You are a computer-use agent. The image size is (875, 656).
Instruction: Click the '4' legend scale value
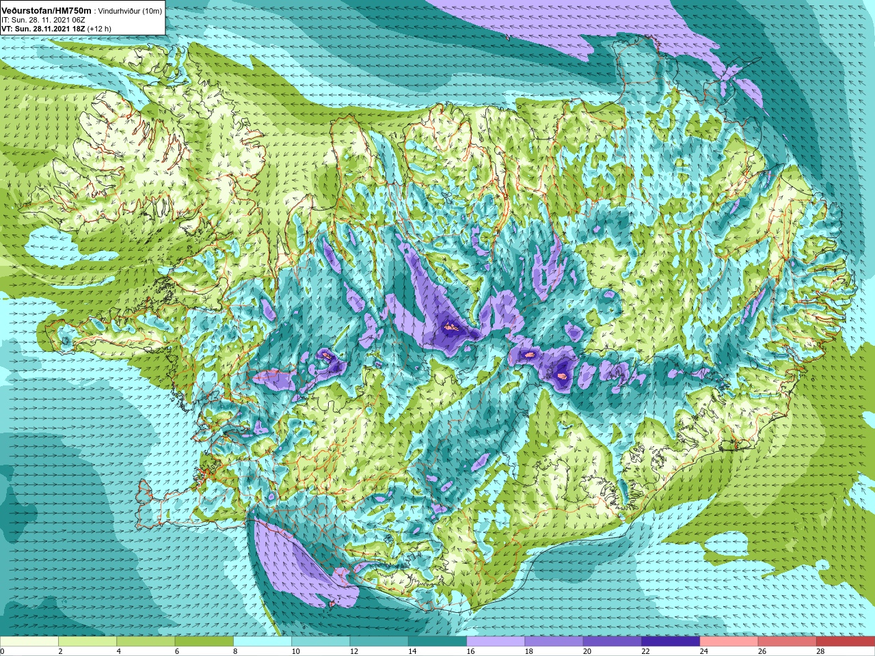119,651
